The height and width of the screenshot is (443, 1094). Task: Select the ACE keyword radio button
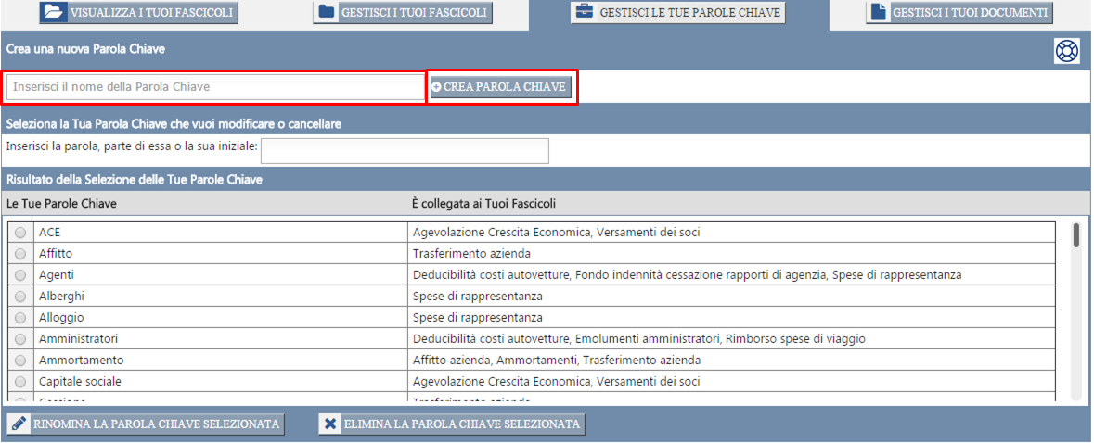20,233
